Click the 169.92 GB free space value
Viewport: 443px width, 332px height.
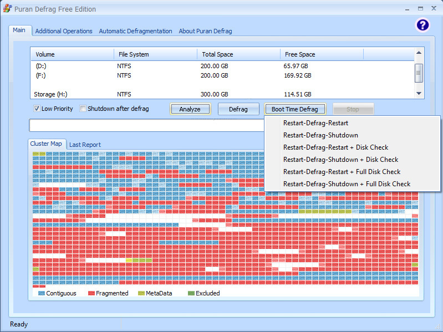click(298, 75)
